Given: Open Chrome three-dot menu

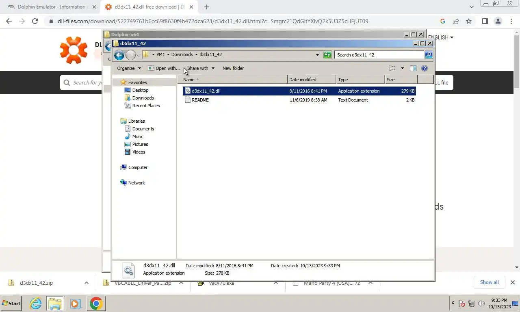Looking at the screenshot, I should click(x=511, y=21).
